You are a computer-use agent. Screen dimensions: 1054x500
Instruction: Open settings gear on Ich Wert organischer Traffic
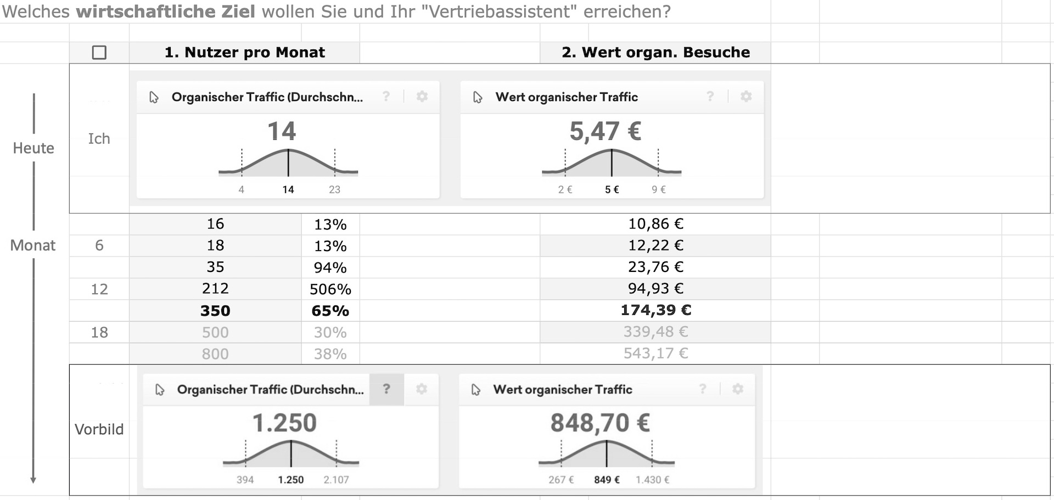click(x=746, y=96)
